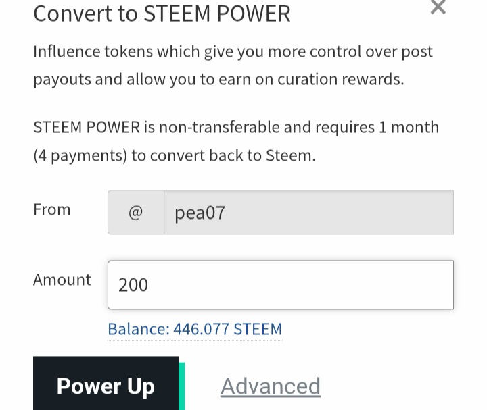Expand the Advanced settings section
487x410 pixels.
click(271, 386)
